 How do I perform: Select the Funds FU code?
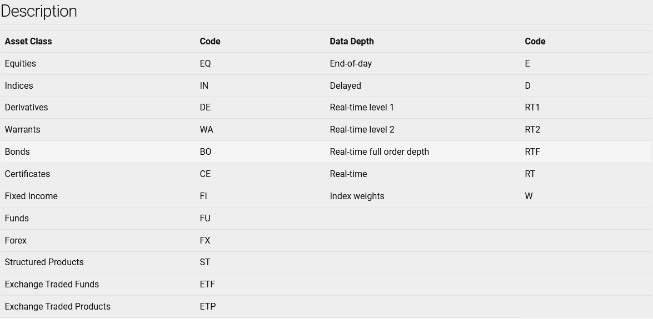tap(205, 219)
